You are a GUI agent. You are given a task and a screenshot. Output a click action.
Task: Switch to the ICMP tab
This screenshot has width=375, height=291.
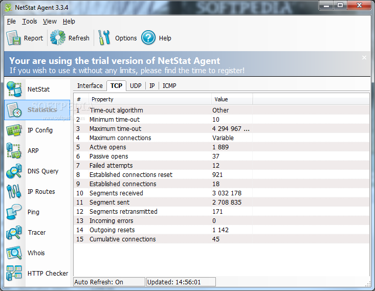pyautogui.click(x=169, y=85)
